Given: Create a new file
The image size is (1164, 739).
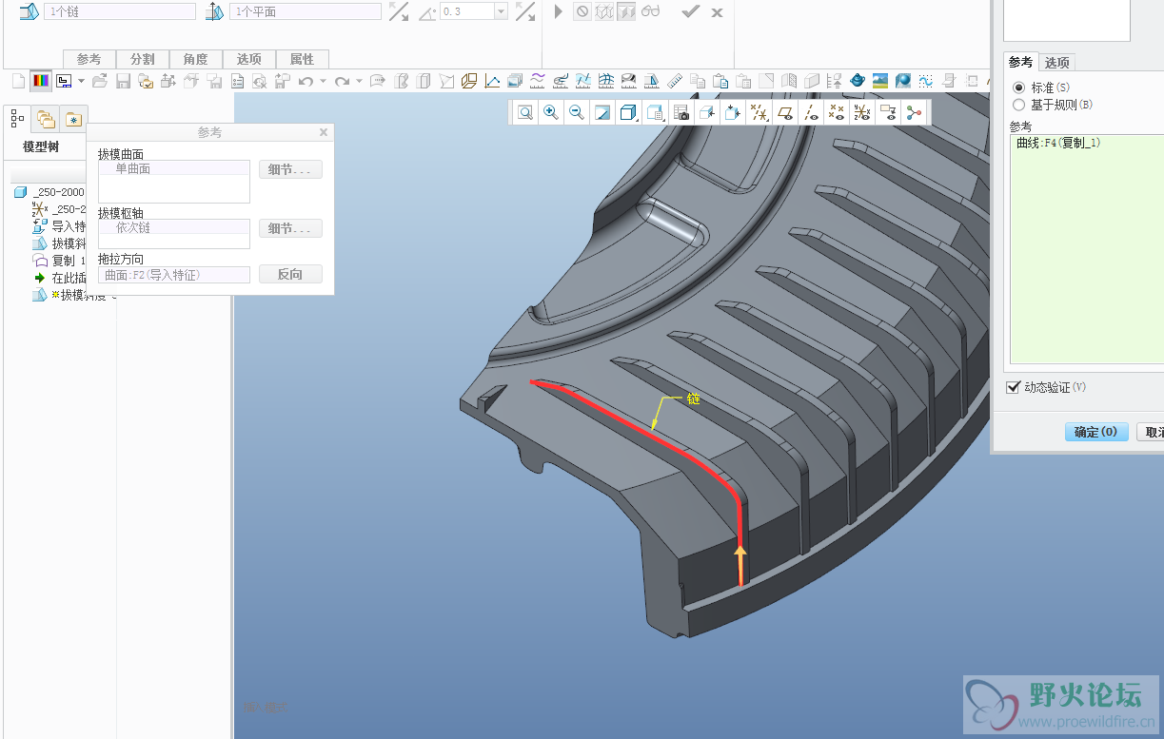Looking at the screenshot, I should [x=18, y=81].
